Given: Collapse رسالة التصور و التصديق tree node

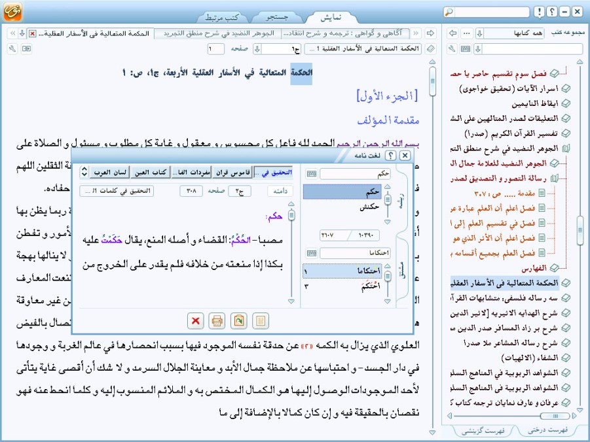Looking at the screenshot, I should [x=556, y=179].
